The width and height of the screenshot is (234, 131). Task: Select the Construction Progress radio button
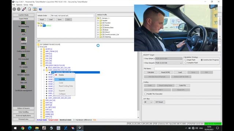coord(202,60)
